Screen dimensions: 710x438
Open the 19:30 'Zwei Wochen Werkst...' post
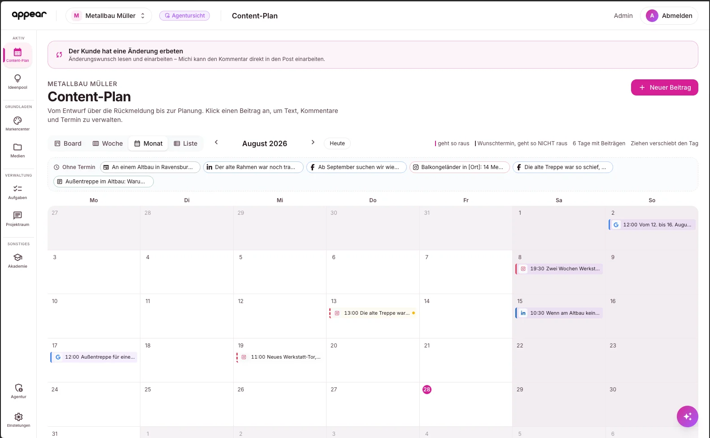point(559,269)
